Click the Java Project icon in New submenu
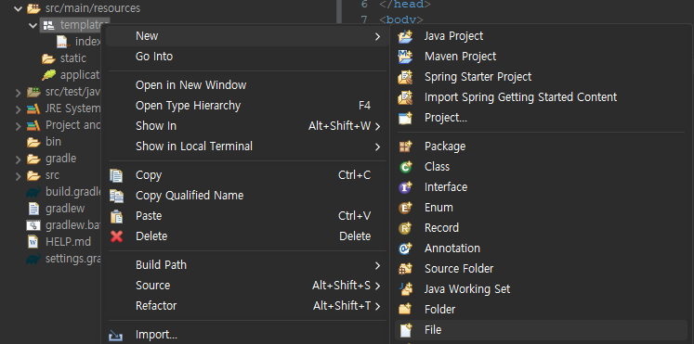This screenshot has width=694, height=344. tap(405, 36)
